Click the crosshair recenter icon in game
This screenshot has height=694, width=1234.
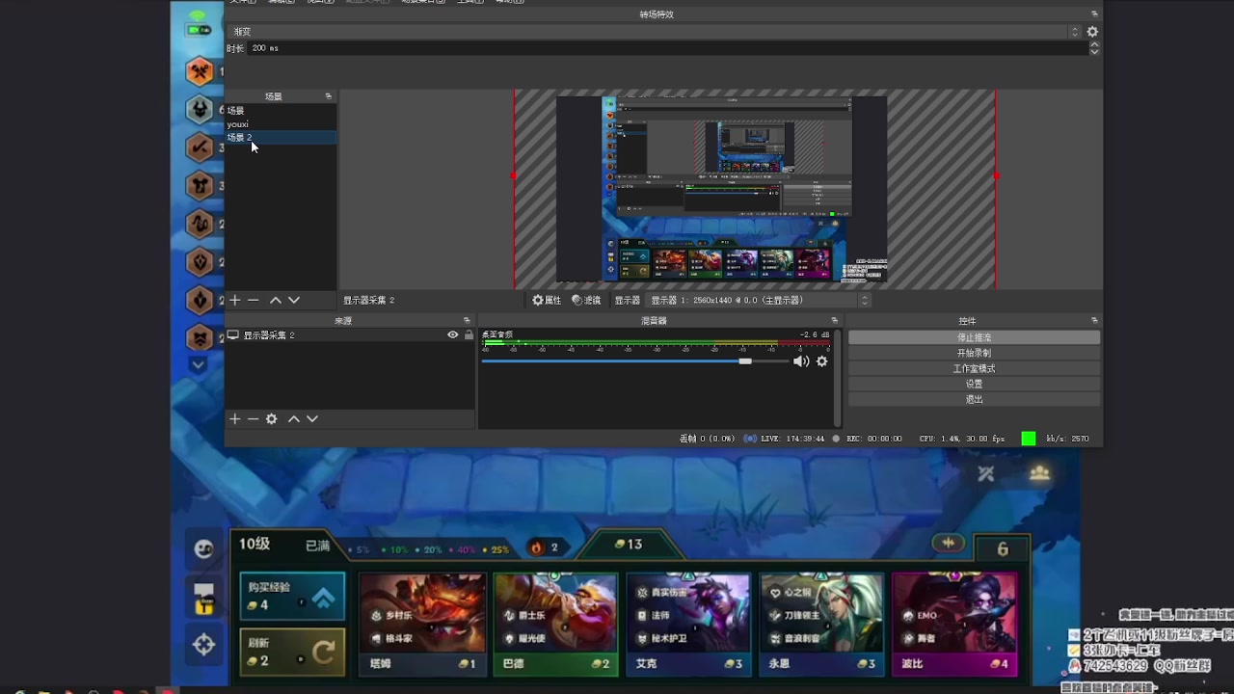coord(203,645)
